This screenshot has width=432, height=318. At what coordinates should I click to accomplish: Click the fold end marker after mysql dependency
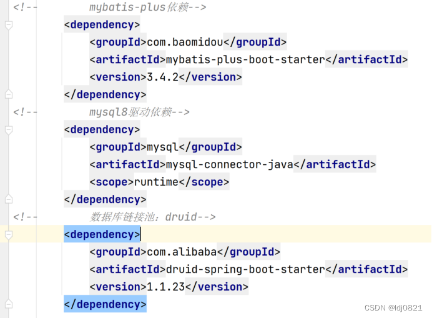pos(9,199)
